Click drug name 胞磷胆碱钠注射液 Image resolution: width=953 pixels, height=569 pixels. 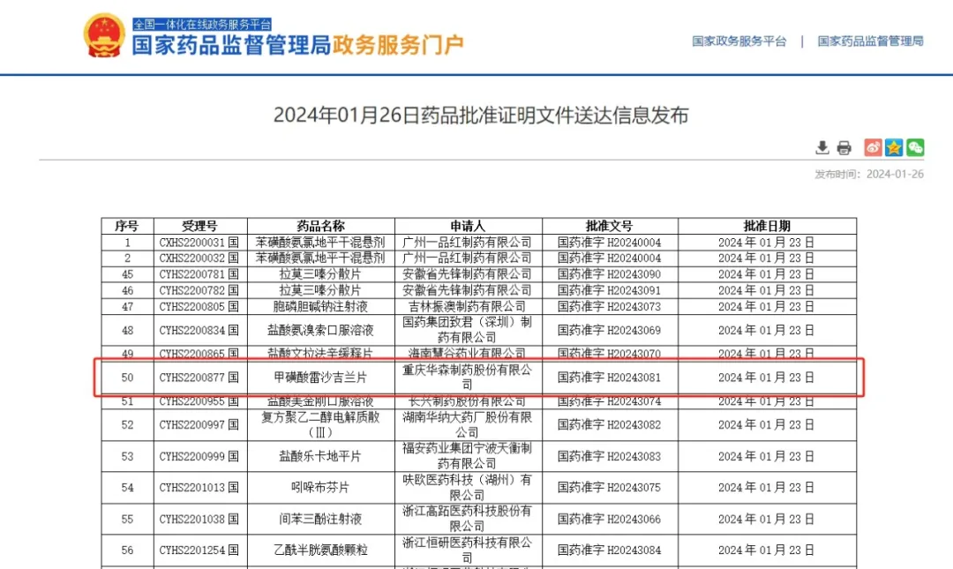[x=320, y=306]
